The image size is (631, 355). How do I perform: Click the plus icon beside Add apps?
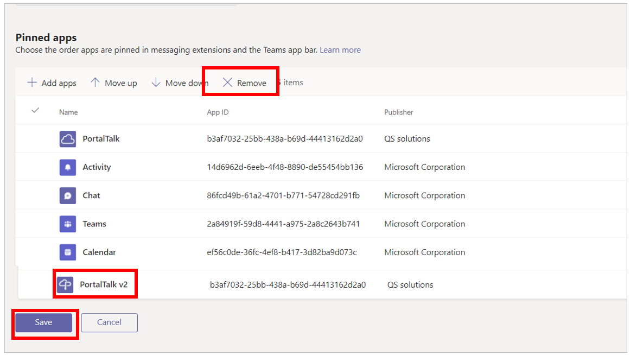click(32, 83)
